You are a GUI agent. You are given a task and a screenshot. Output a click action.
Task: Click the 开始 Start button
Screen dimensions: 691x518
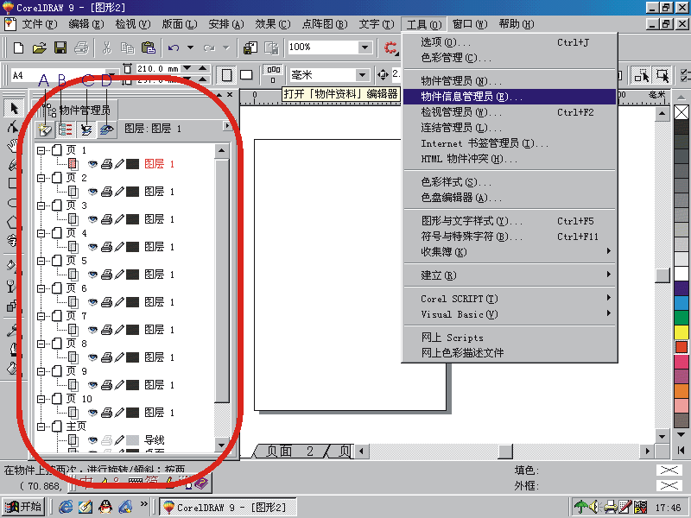23,507
